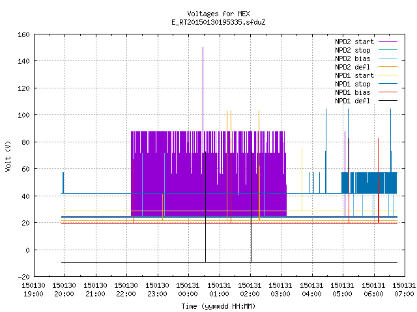Image resolution: width=417 pixels, height=312 pixels.
Task: Click the 120 y-axis tick label
Action: pos(23,88)
